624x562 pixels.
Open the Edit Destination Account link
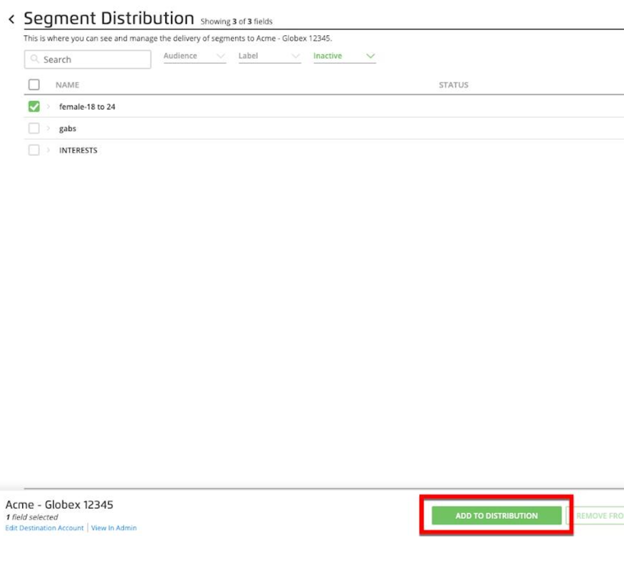[44, 528]
